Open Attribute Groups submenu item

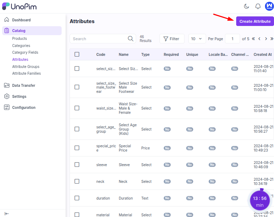coord(26,67)
